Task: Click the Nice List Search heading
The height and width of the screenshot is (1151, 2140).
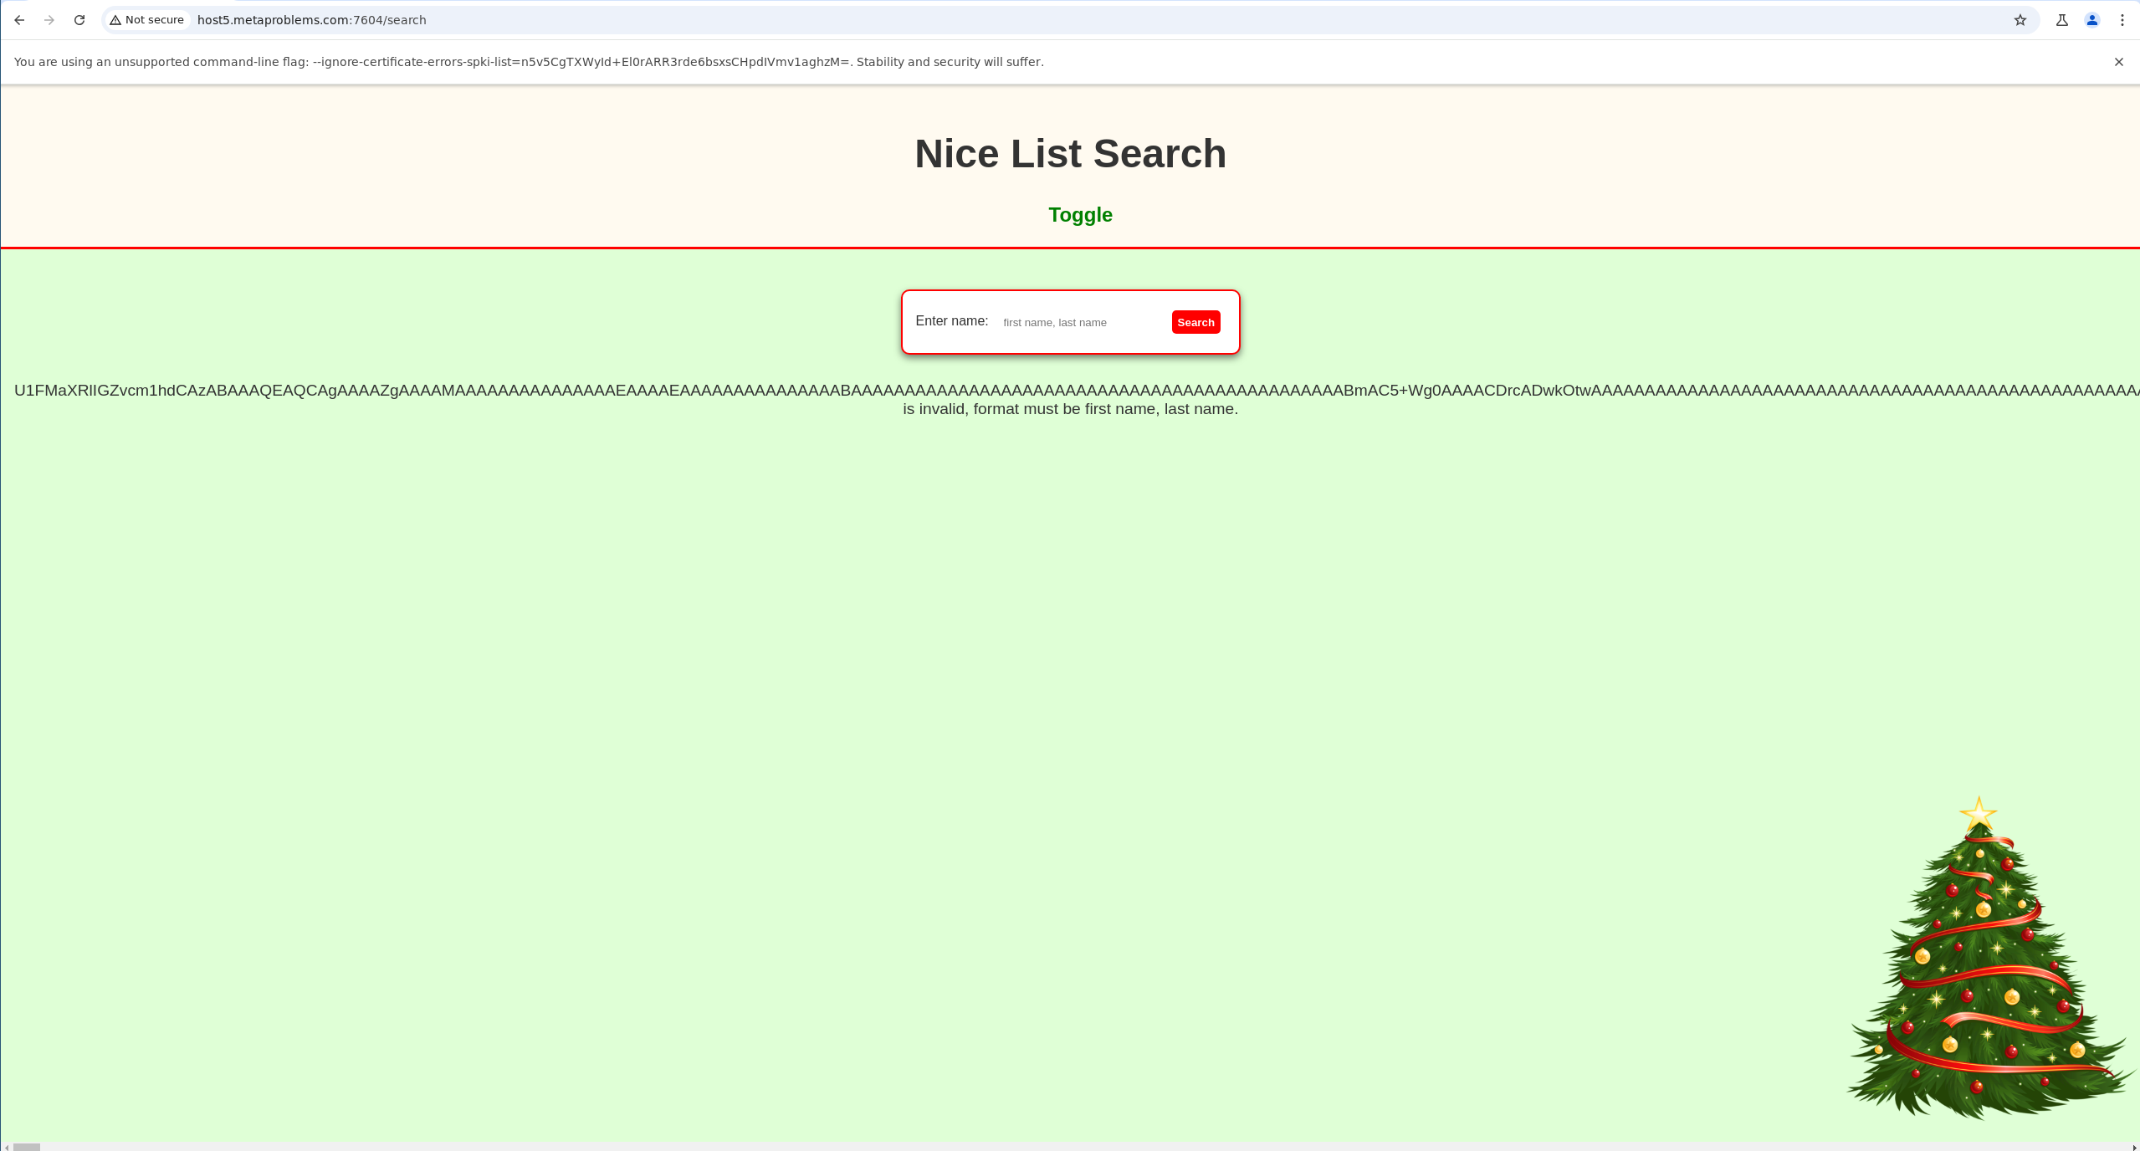Action: tap(1070, 154)
